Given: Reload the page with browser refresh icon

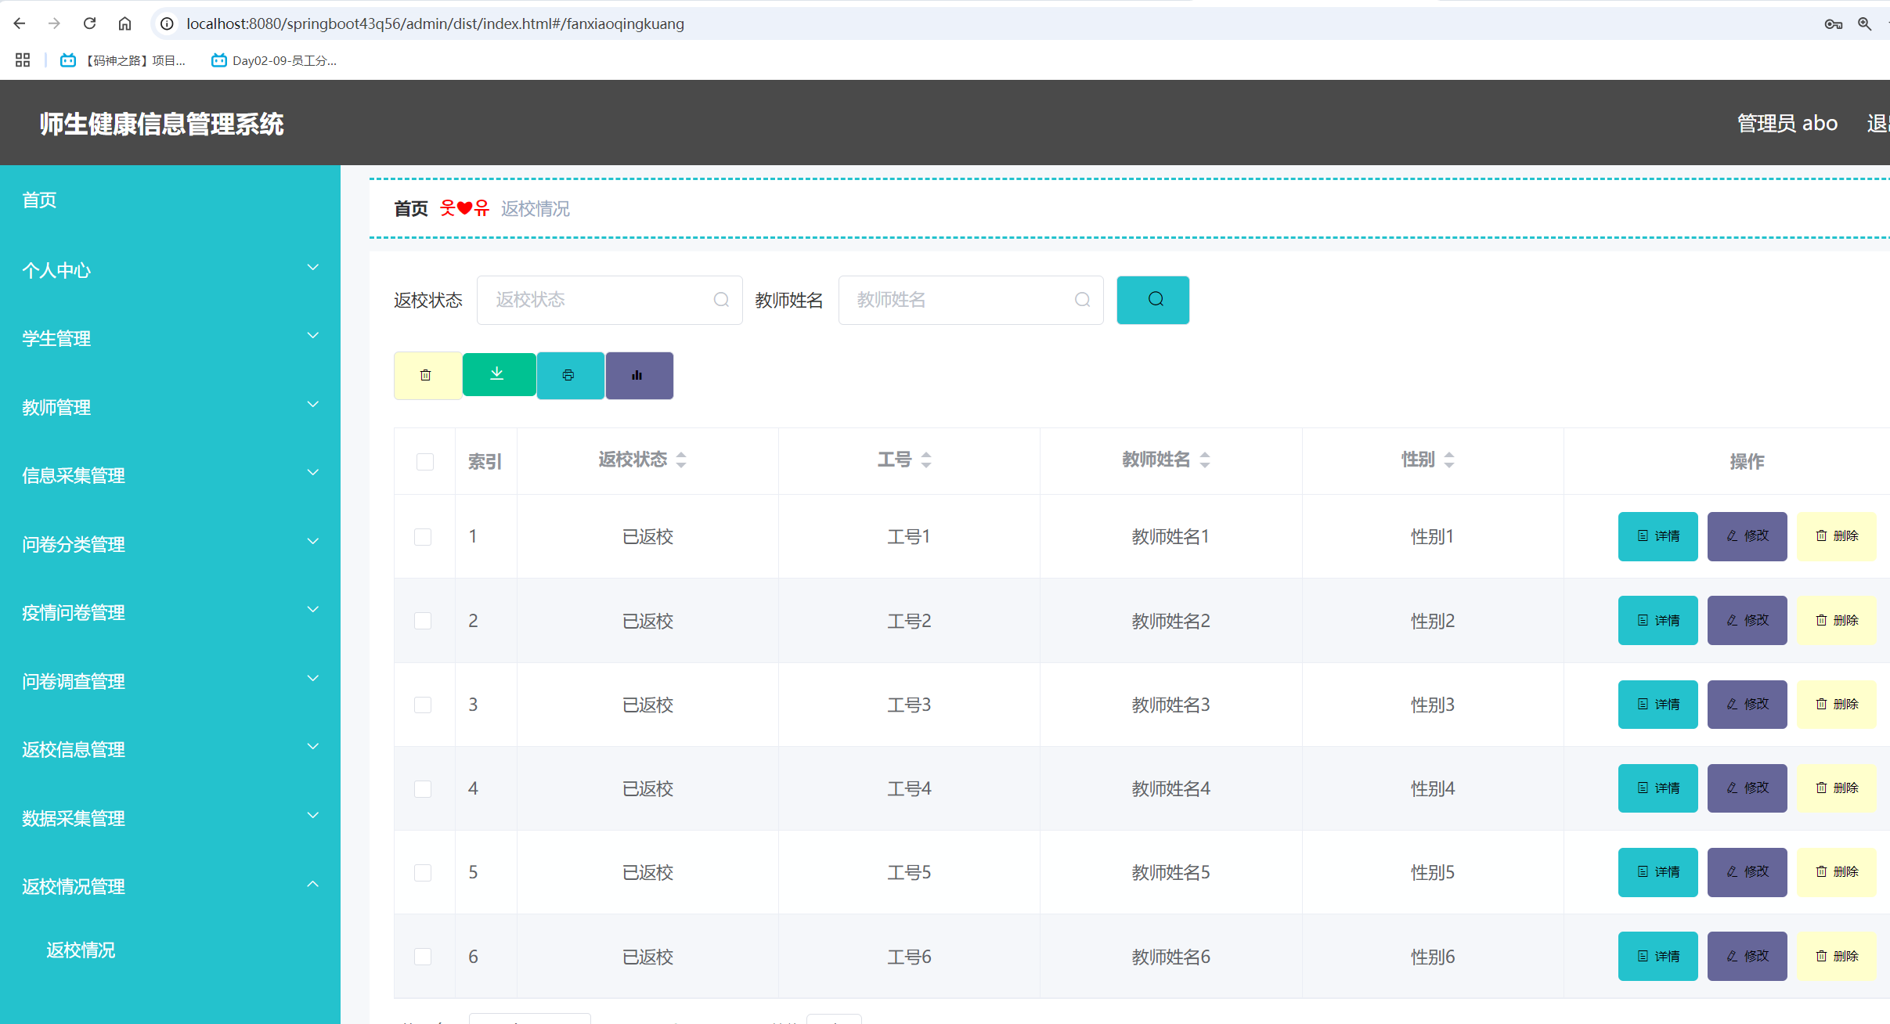Looking at the screenshot, I should pyautogui.click(x=89, y=23).
